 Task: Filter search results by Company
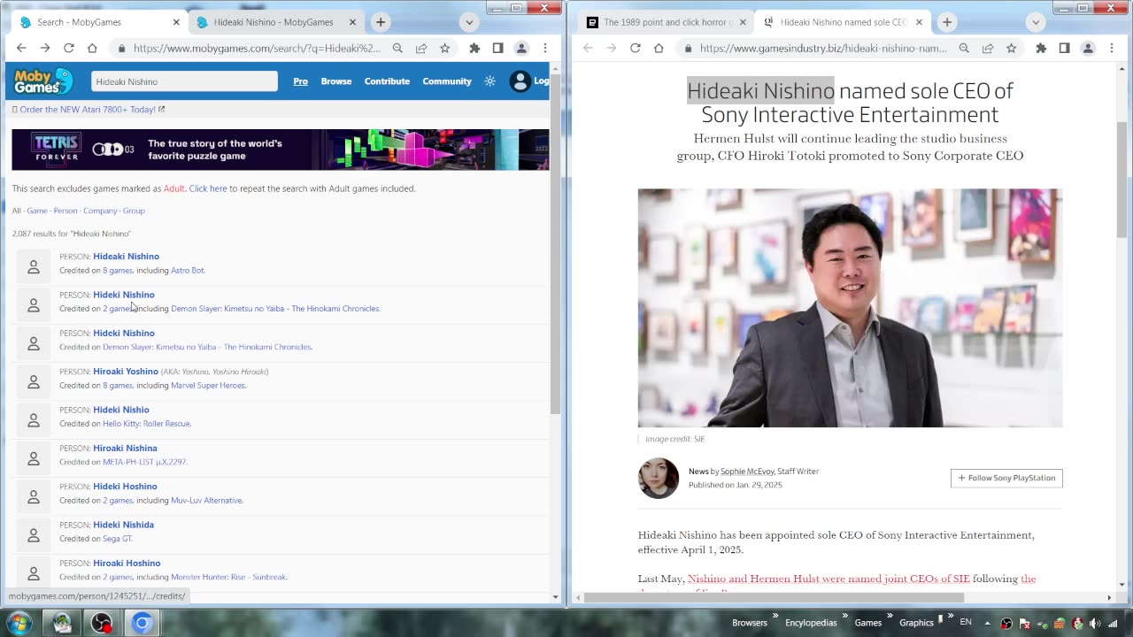pos(100,211)
